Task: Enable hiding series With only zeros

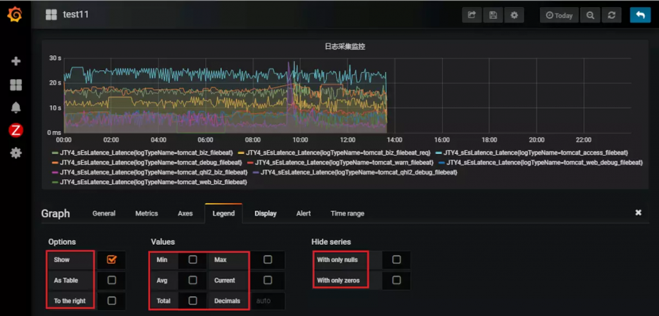Action: coord(396,280)
